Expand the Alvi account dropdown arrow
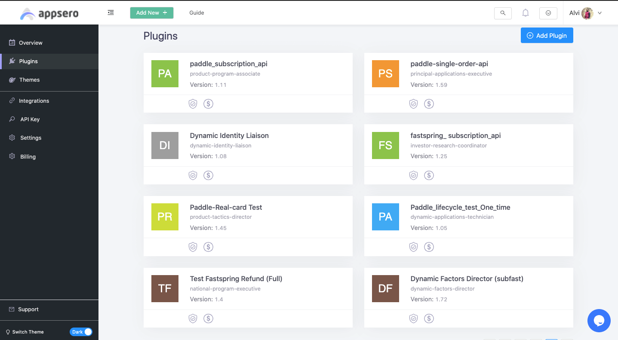The image size is (618, 340). click(600, 13)
